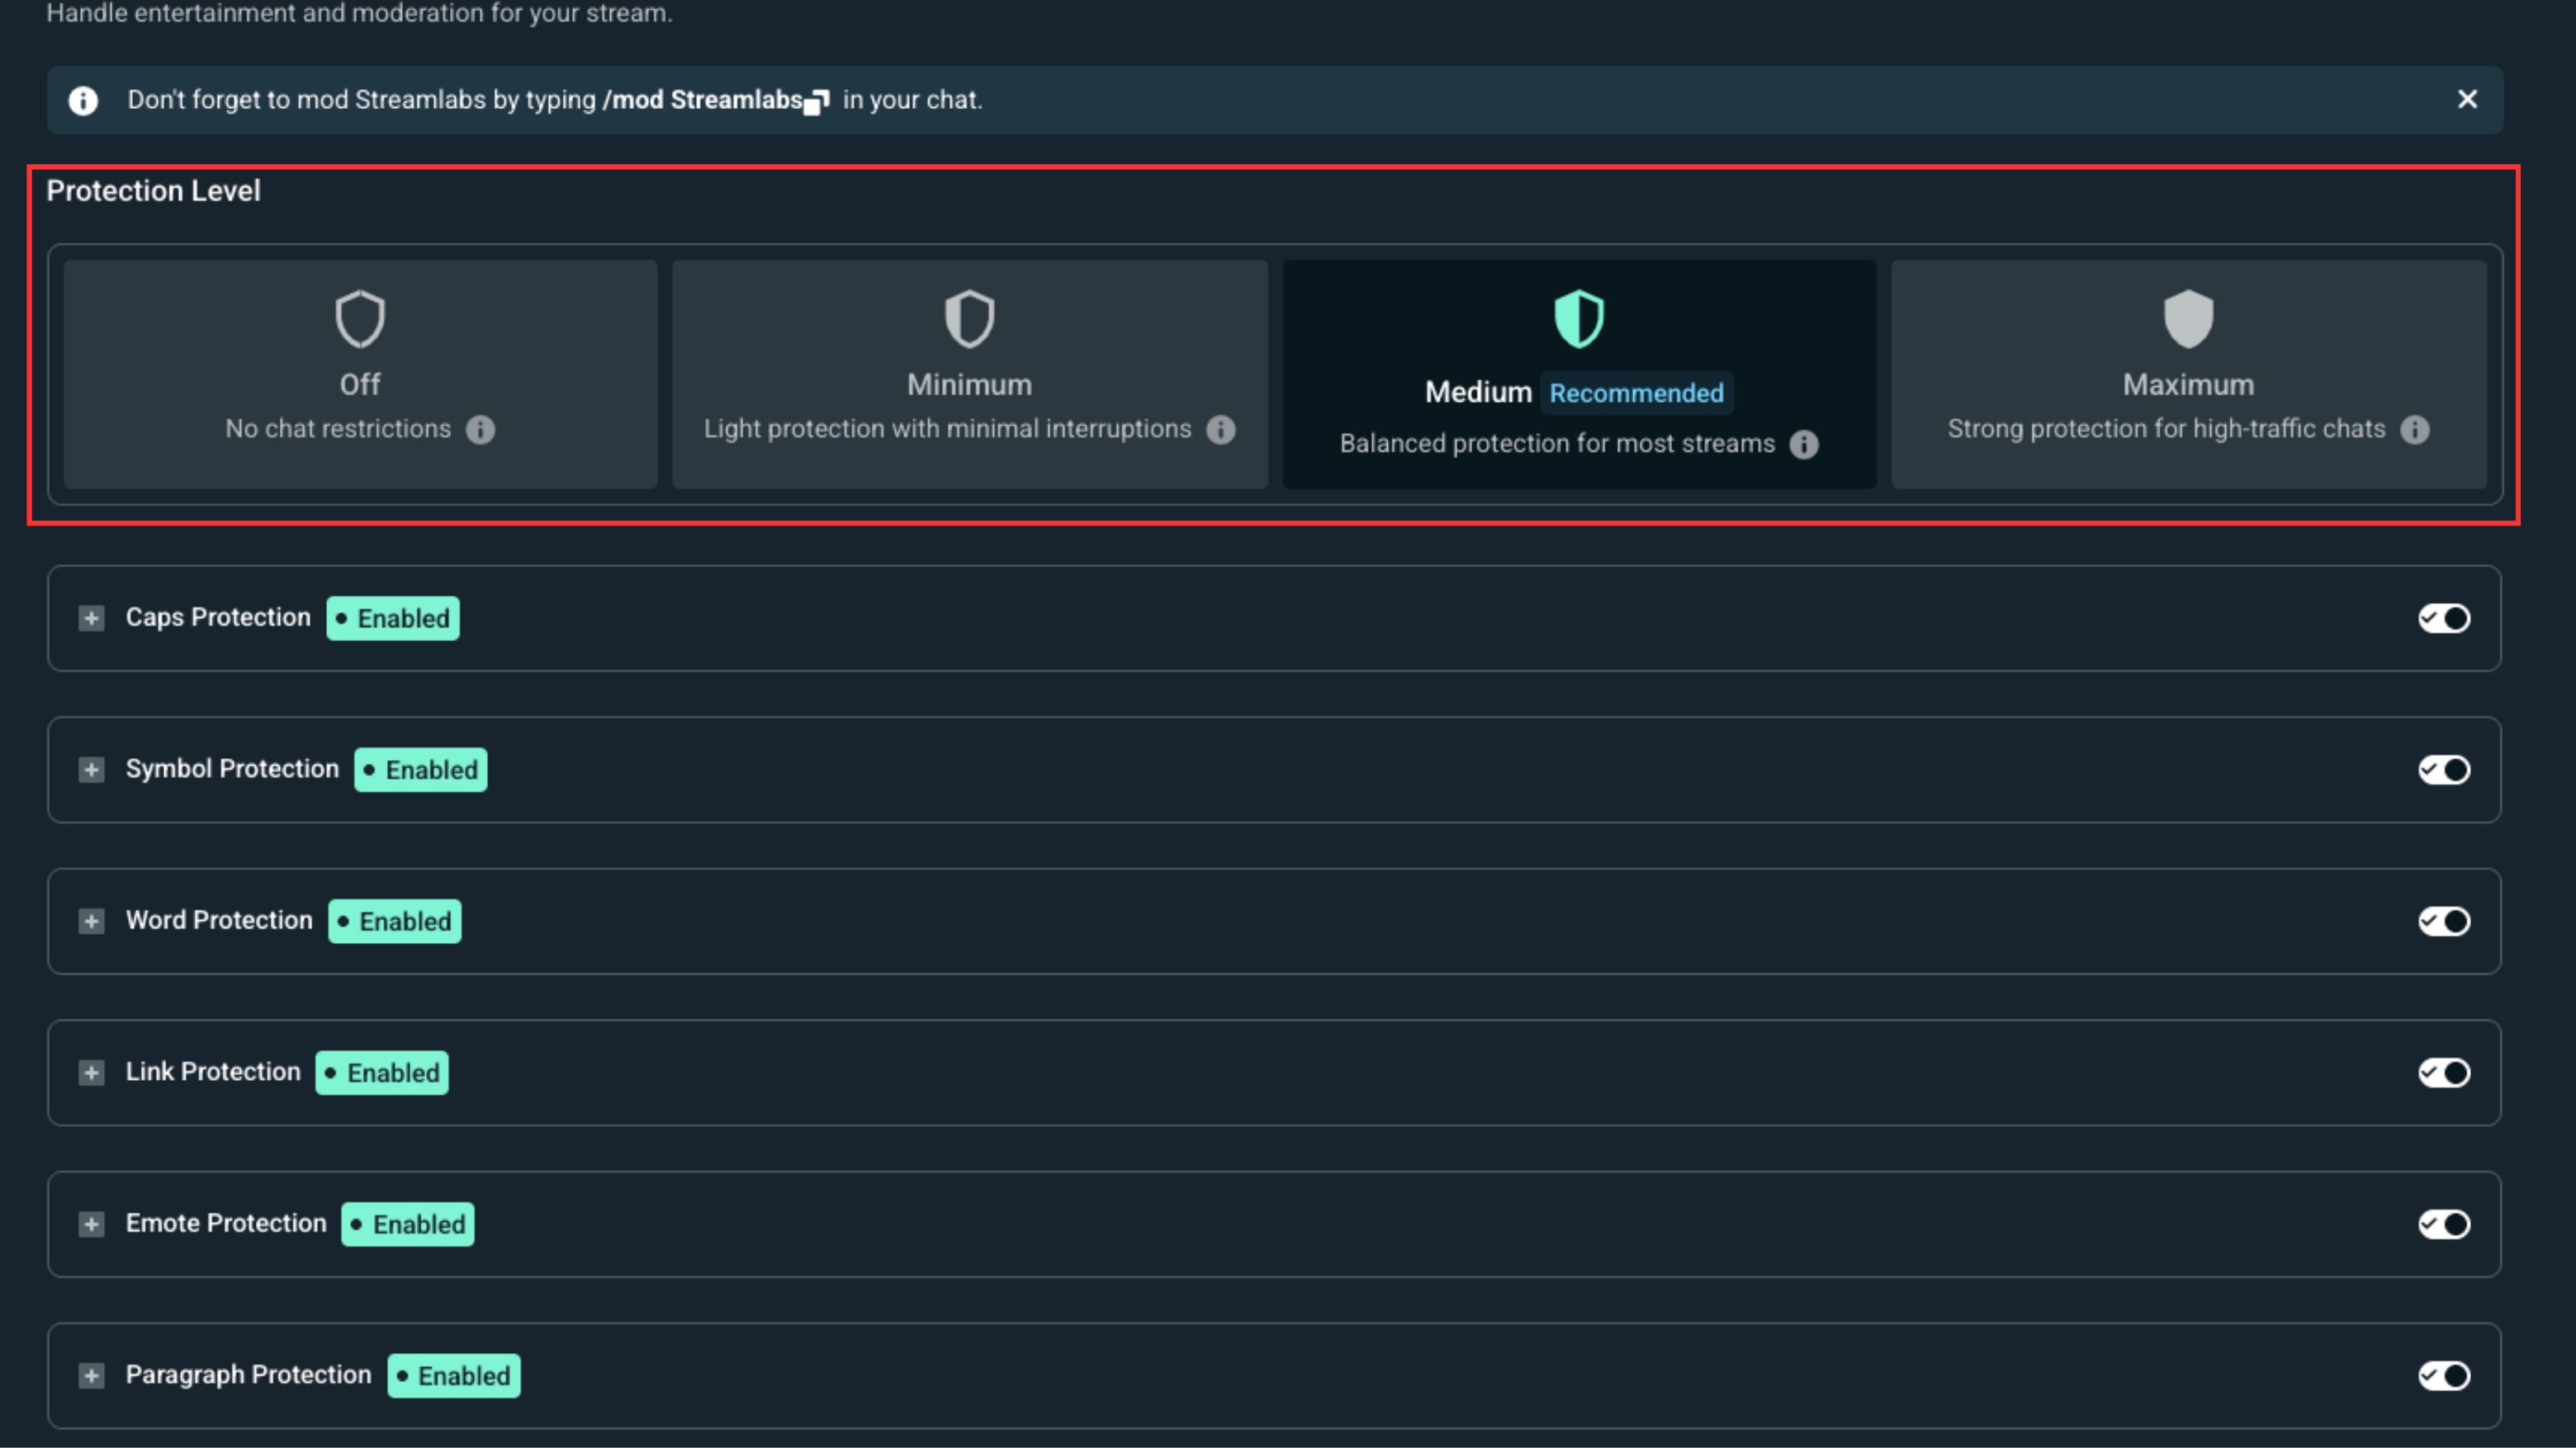Click the info icon beside Light protection description
The width and height of the screenshot is (2576, 1448).
coord(1220,430)
